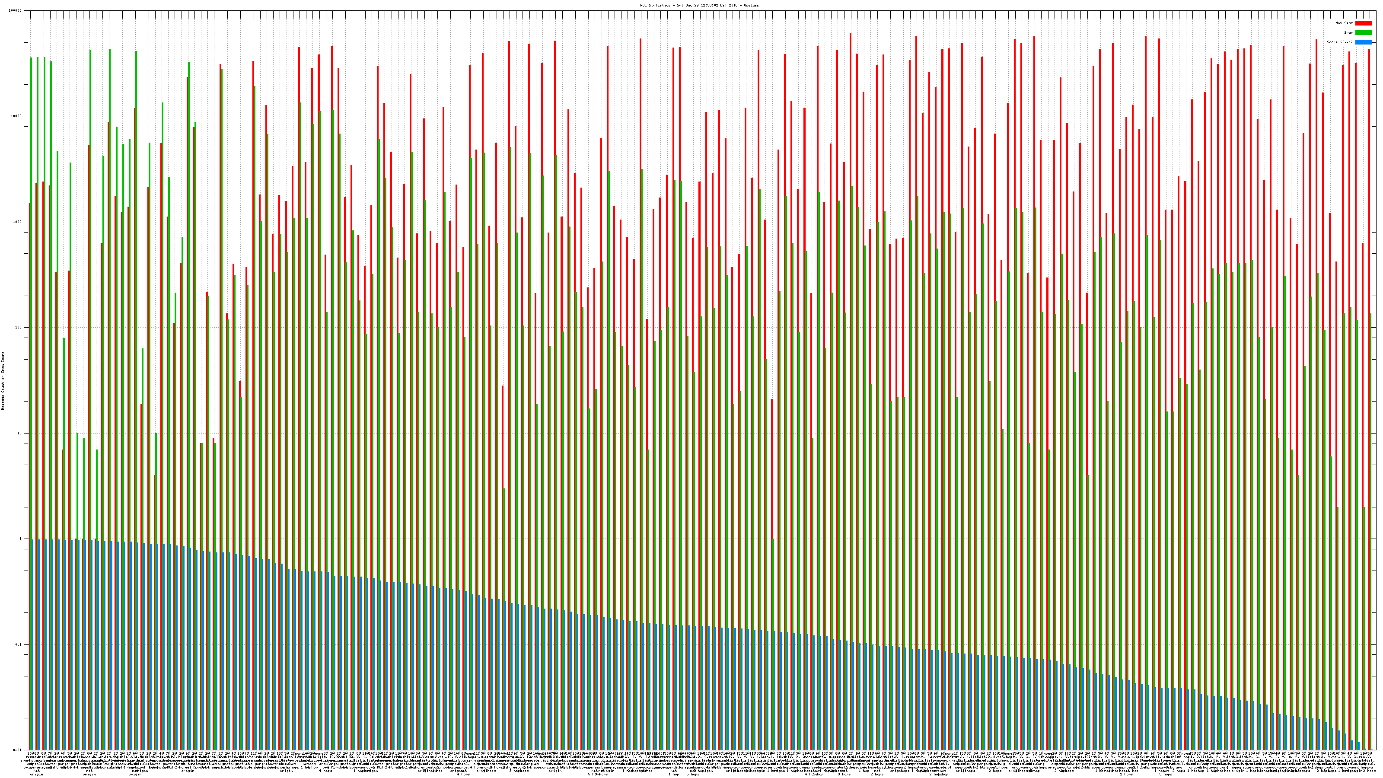This screenshot has width=1383, height=778.
Task: Click the 1 y-axis tick label
Action: [21, 539]
